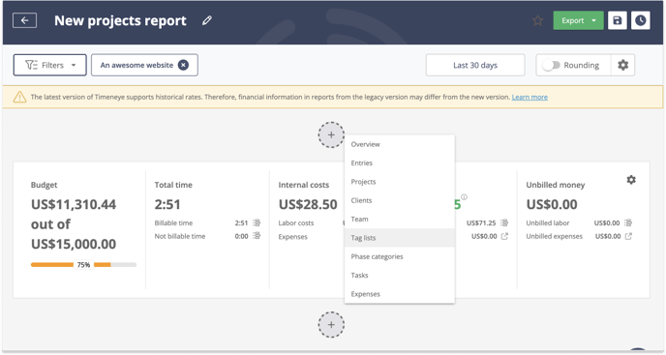
Task: Click the warning triangle icon
Action: tap(19, 97)
